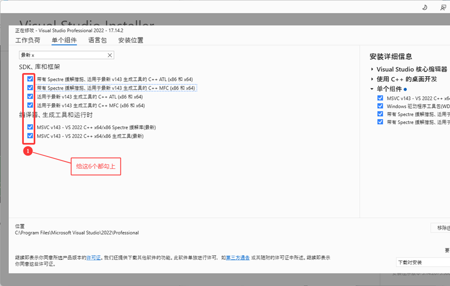
Task: Switch to the 工作负荷 tab
Action: pos(28,40)
